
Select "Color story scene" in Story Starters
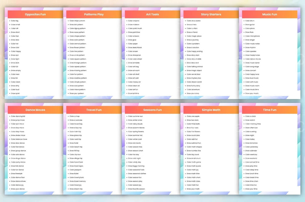[x=194, y=21]
